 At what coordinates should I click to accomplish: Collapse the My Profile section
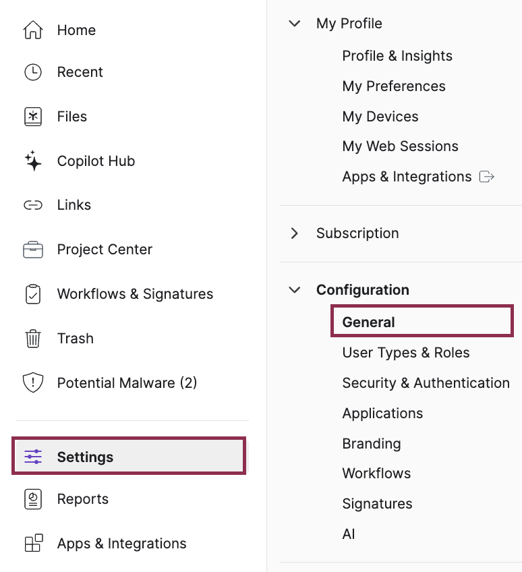tap(295, 23)
